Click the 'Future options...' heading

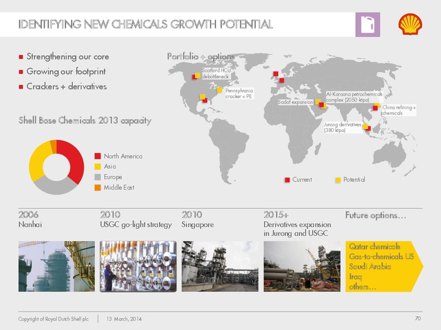[376, 215]
